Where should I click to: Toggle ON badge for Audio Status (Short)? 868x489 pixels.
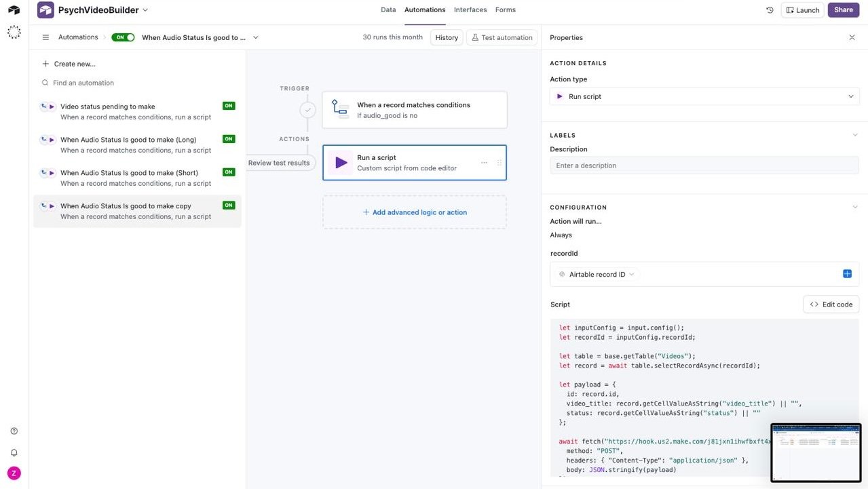(x=229, y=172)
